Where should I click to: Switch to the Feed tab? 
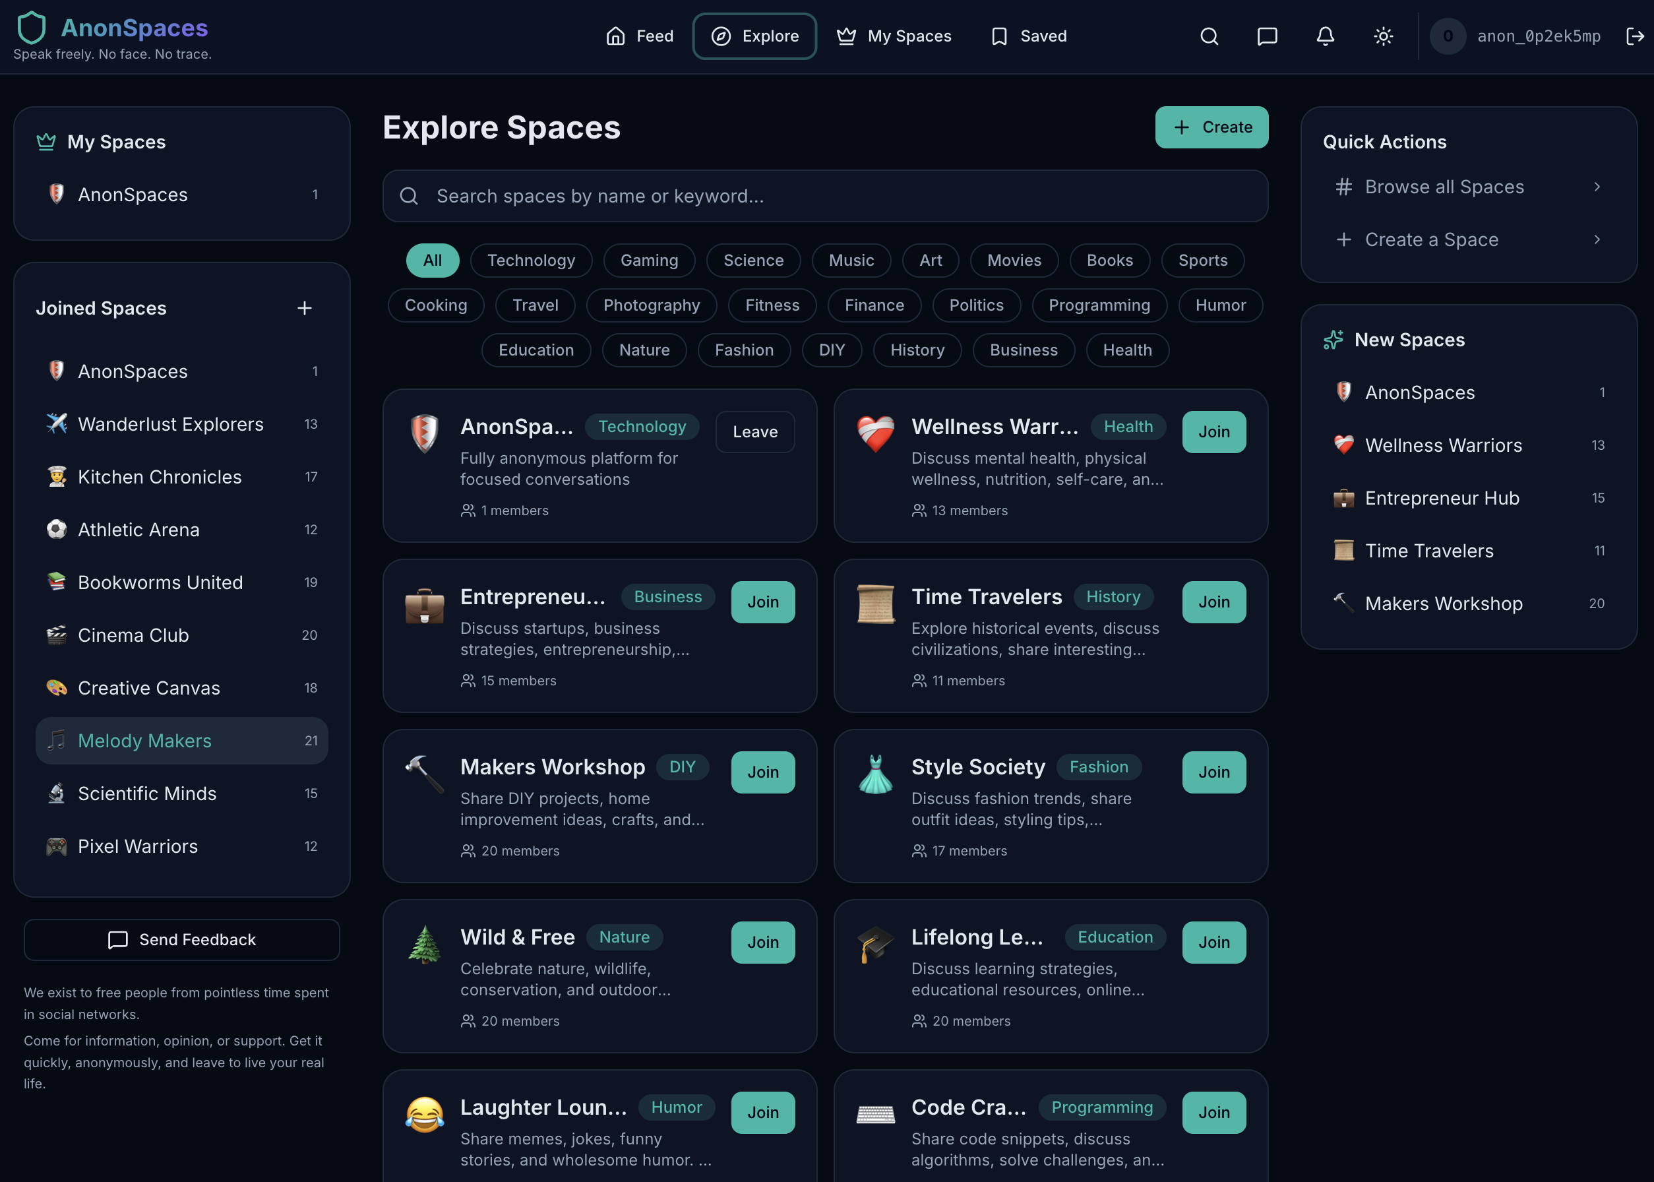point(639,36)
